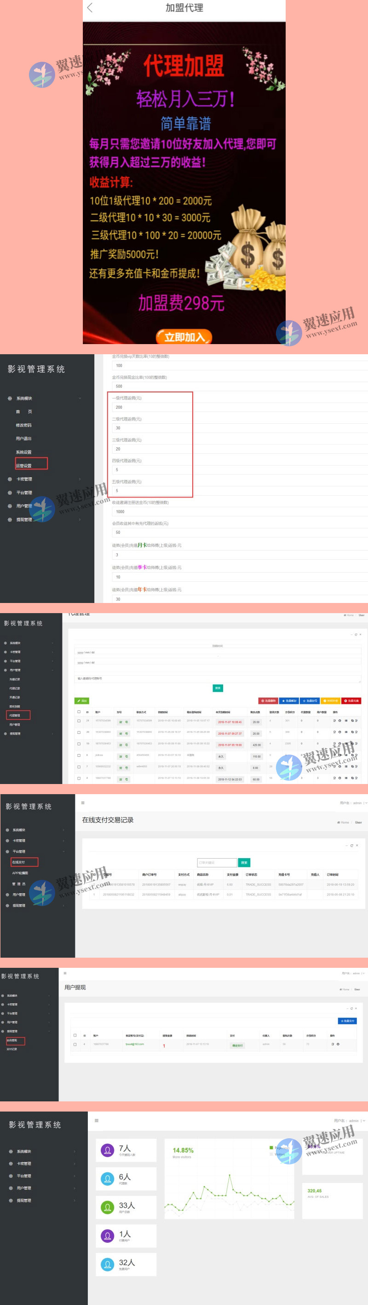Click the green Pages legend swatch on chart
This screenshot has width=368, height=1305.
[271, 1147]
